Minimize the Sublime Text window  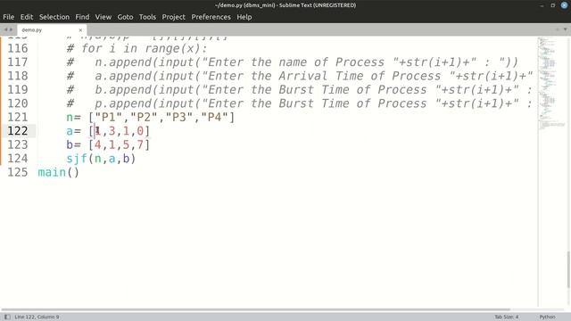tap(542, 5)
